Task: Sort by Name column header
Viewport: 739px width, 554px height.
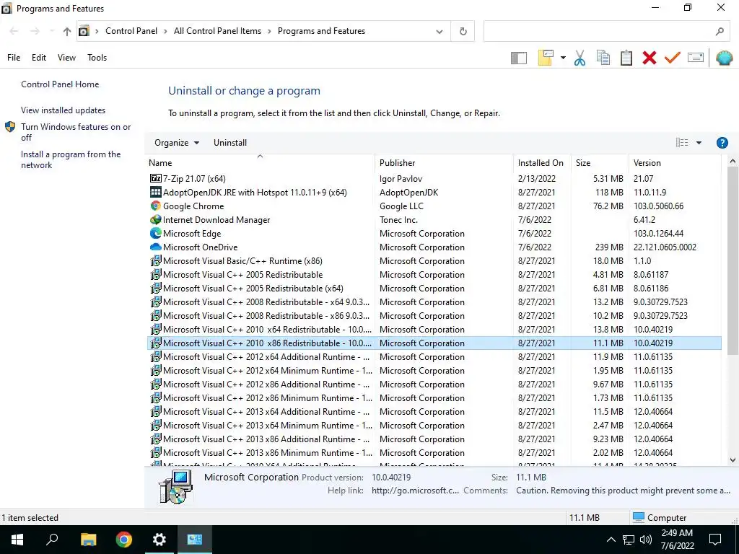Action: click(x=260, y=163)
